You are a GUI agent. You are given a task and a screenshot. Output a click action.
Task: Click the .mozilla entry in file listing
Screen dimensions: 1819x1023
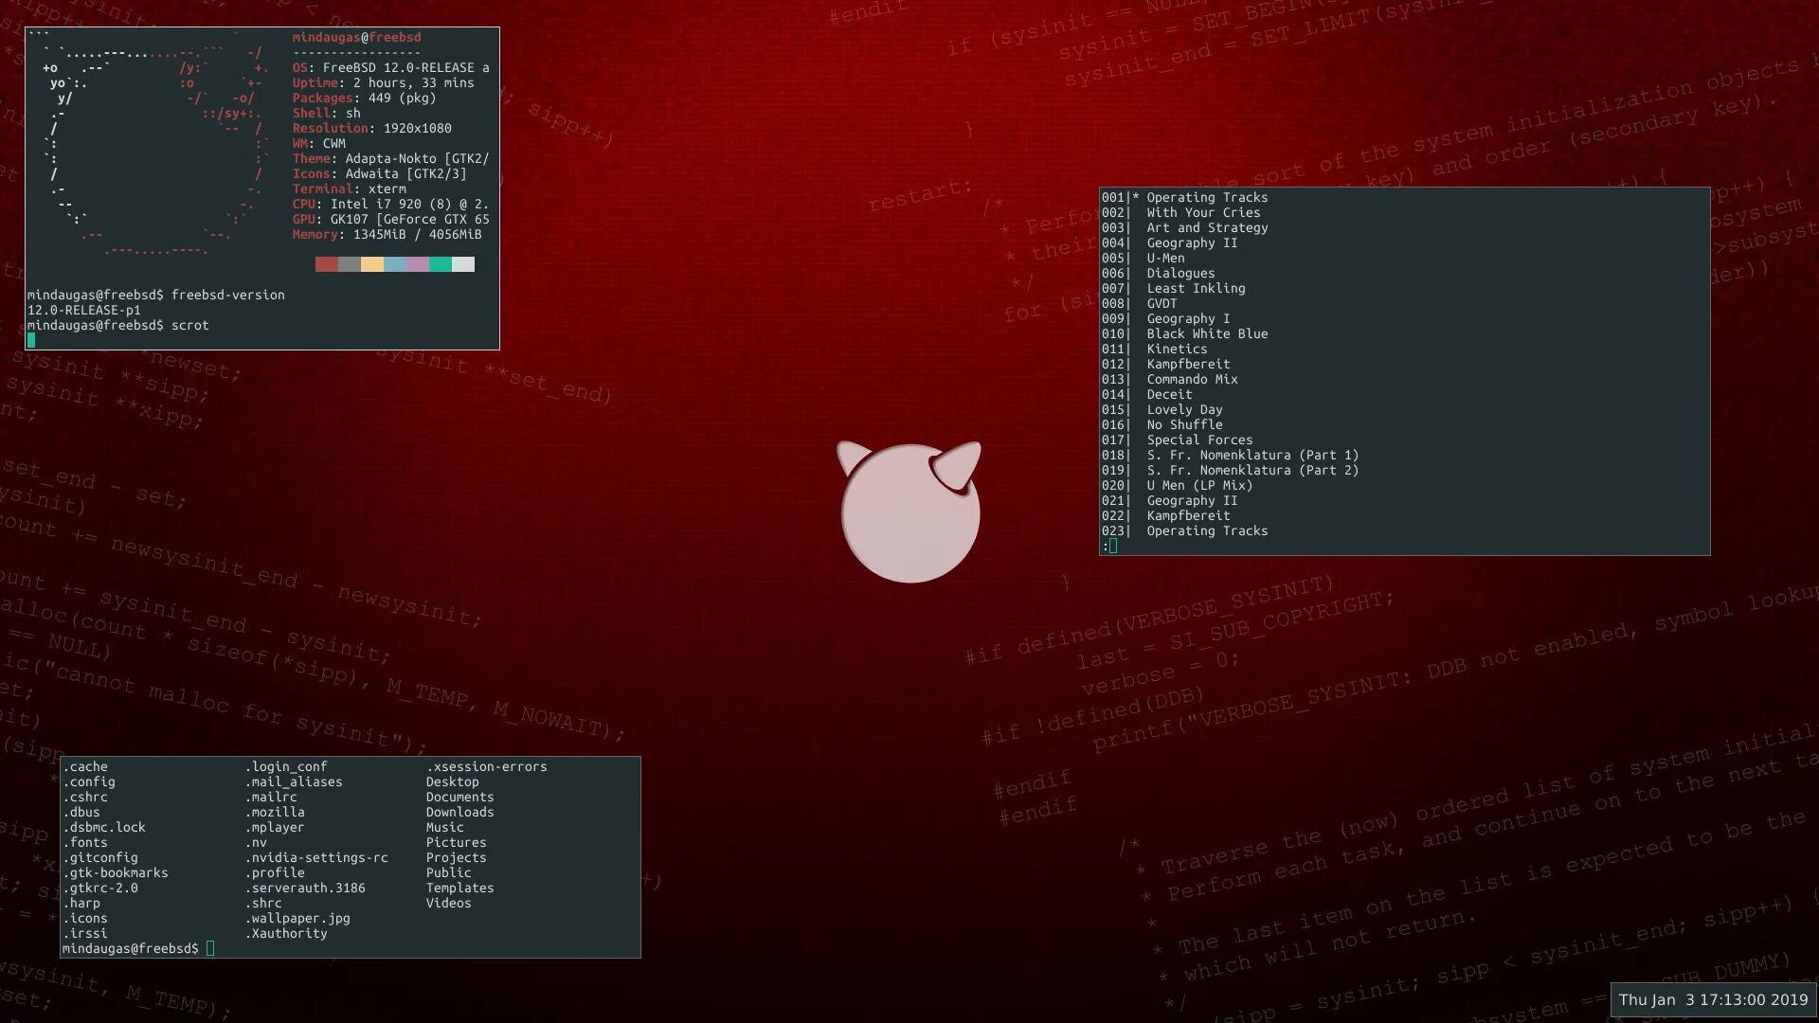click(x=275, y=813)
